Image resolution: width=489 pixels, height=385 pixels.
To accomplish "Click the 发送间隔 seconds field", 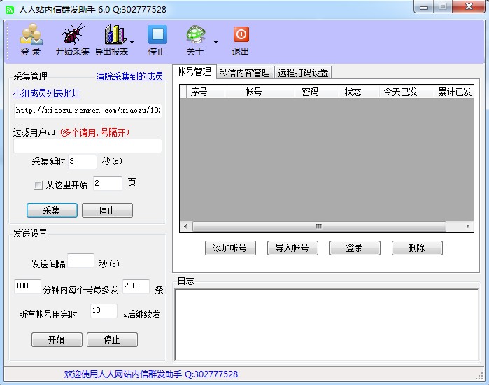I will [80, 260].
